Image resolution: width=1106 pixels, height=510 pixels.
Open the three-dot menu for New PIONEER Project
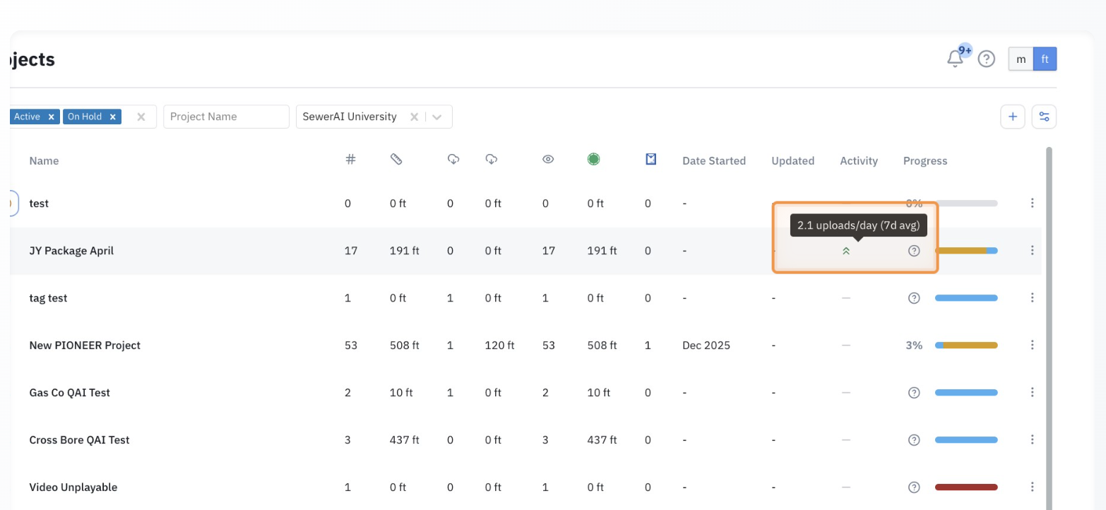1032,345
